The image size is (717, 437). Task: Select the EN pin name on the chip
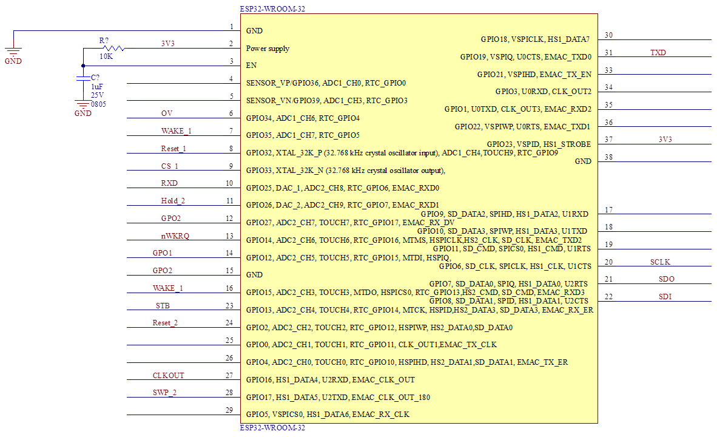pyautogui.click(x=252, y=66)
